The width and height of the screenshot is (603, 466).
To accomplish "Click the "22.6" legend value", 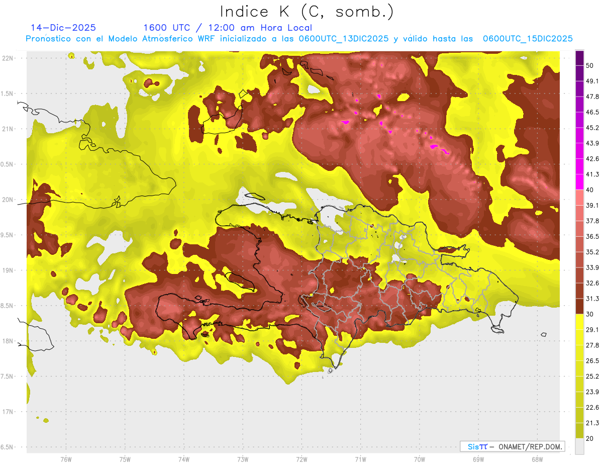I will pyautogui.click(x=592, y=408).
